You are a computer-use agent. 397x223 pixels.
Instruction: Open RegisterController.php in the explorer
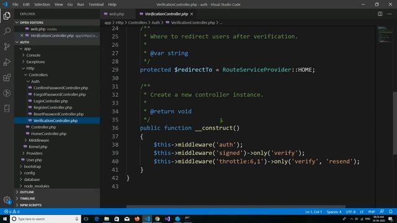53,107
